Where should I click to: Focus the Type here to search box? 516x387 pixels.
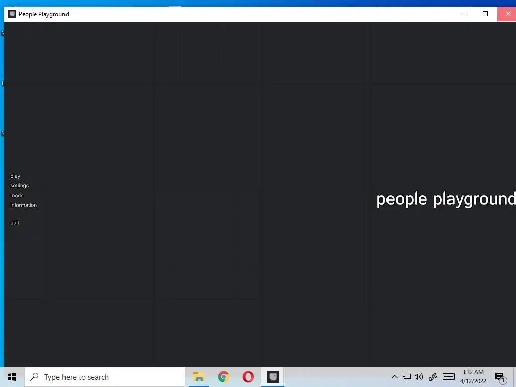(x=105, y=377)
